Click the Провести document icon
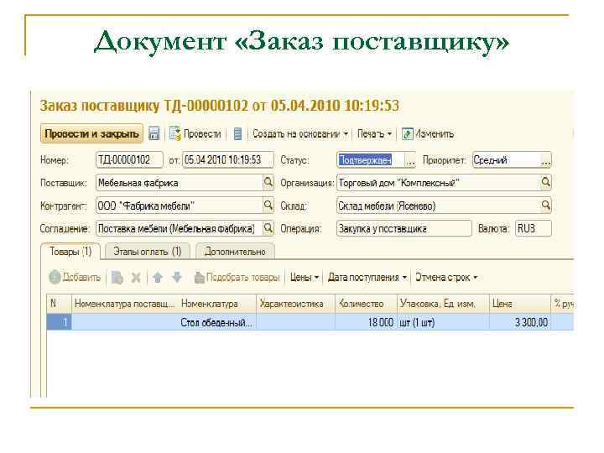 point(175,133)
